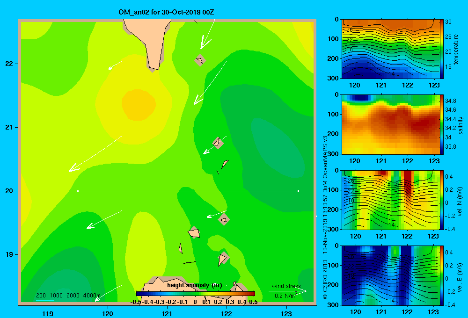Click the temperature color scale bar
468x318 pixels.
442,49
